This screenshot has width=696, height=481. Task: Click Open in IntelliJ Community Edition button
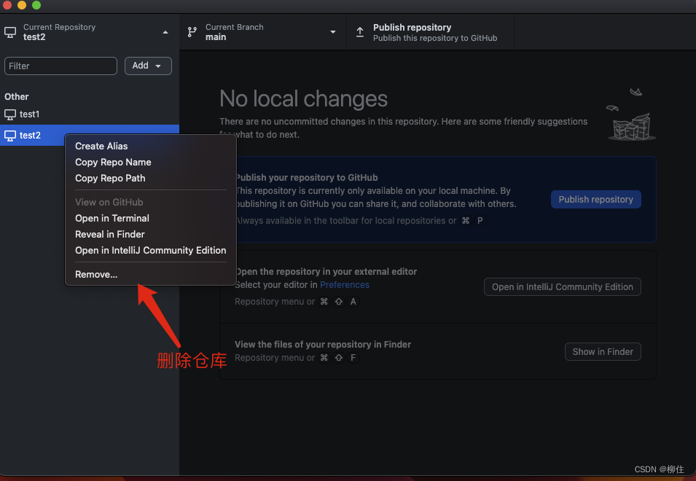pos(563,286)
